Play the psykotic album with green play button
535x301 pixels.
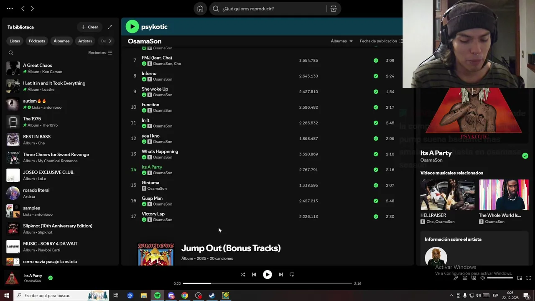[x=132, y=27]
